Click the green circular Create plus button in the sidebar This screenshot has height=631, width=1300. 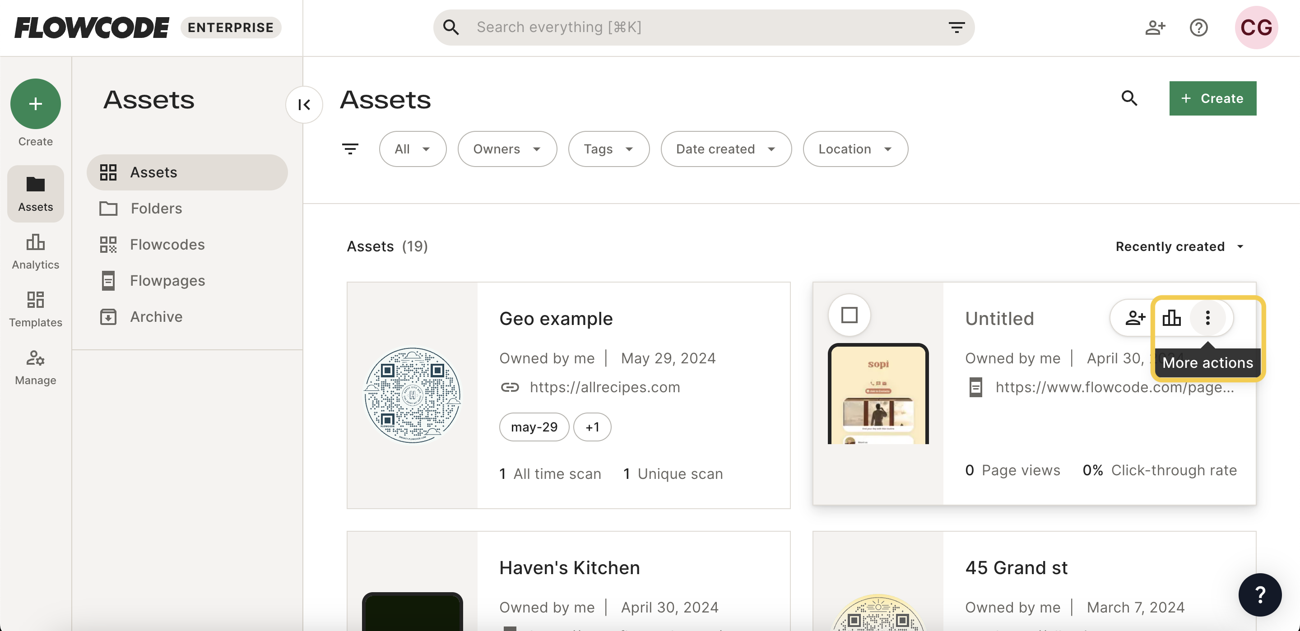[x=35, y=103]
